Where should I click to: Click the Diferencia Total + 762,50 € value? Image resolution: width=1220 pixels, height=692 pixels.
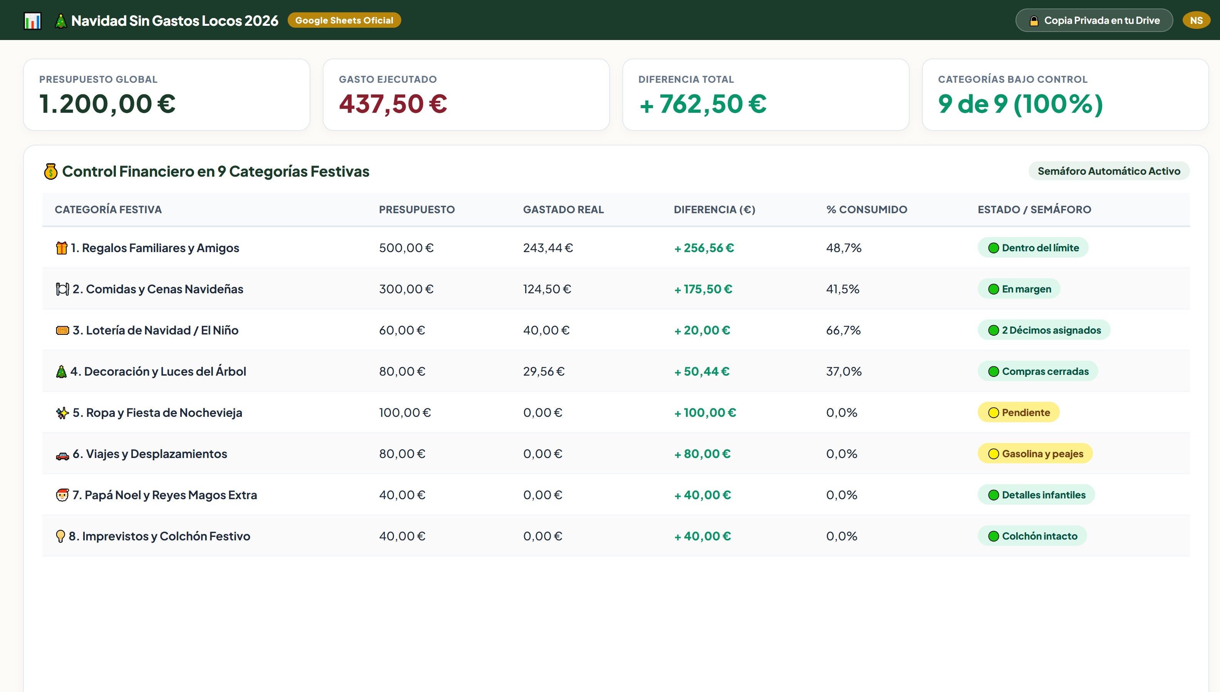703,104
